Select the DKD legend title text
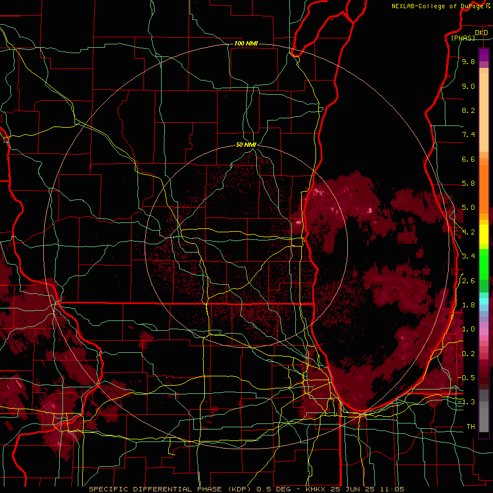Screen dimensions: 493x493 [x=481, y=33]
